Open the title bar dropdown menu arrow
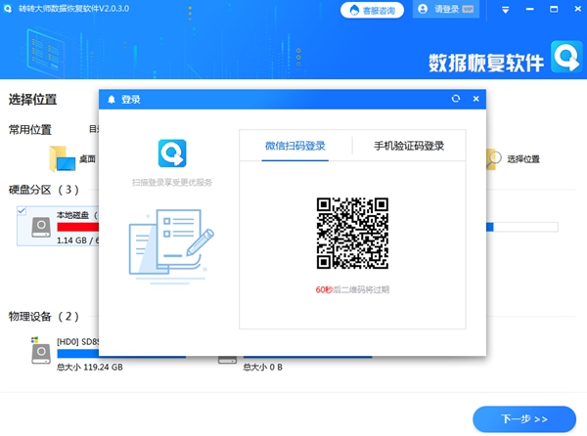This screenshot has width=587, height=436. click(505, 10)
